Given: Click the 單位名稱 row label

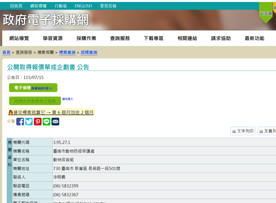Looking at the screenshot, I should (x=21, y=160).
